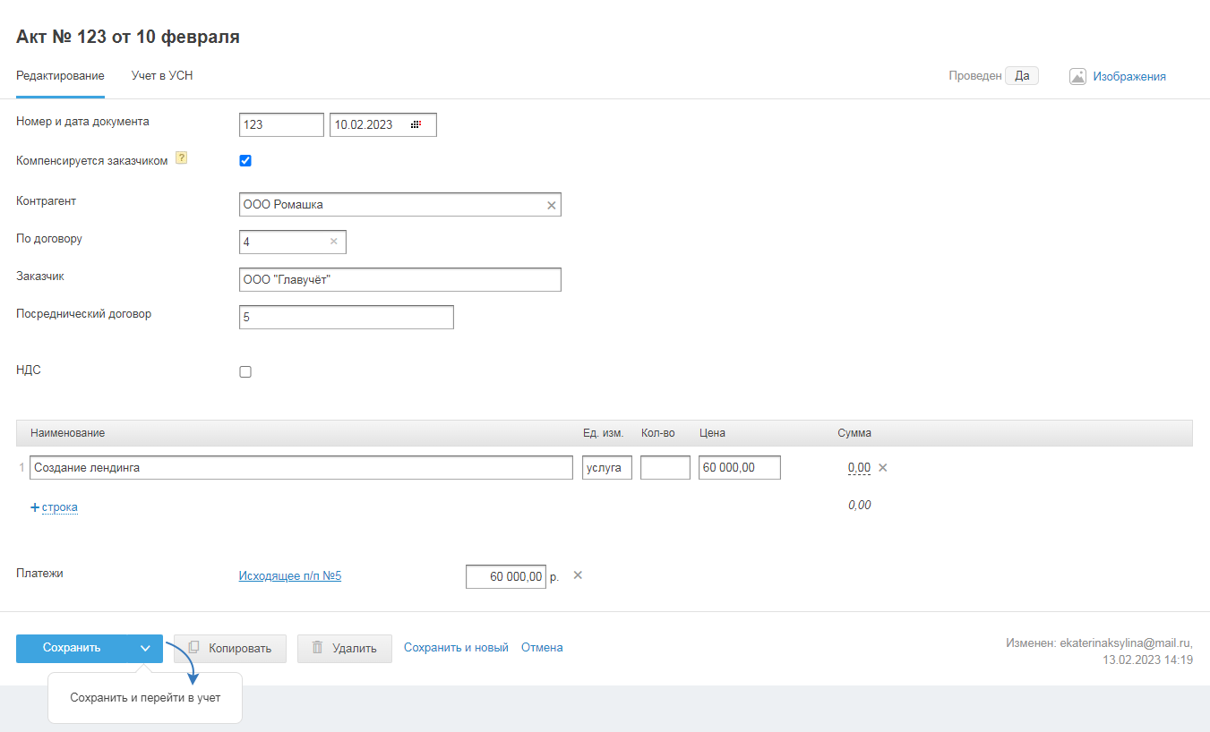Open the Изображения link

pyautogui.click(x=1129, y=77)
